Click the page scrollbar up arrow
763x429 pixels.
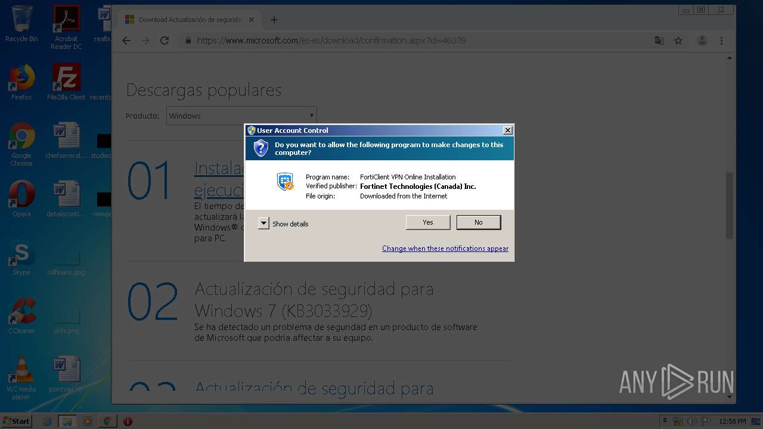(x=730, y=58)
